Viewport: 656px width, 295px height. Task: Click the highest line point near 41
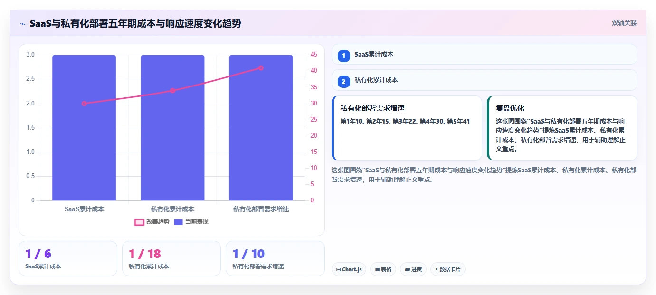coord(261,68)
